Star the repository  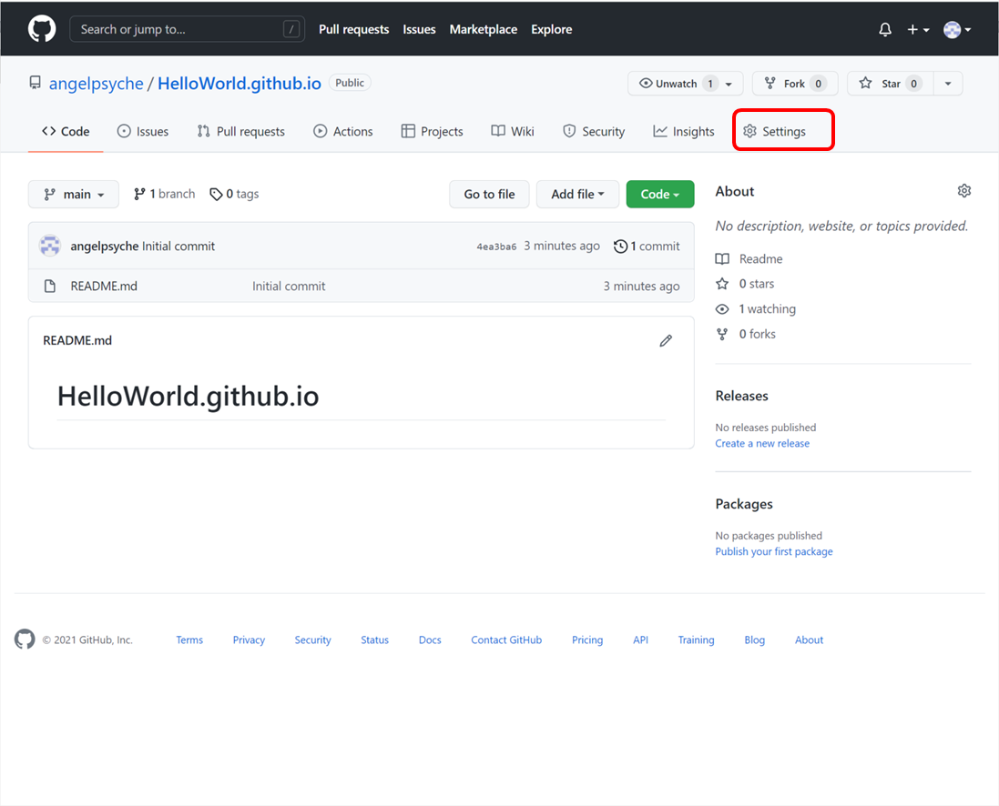890,84
